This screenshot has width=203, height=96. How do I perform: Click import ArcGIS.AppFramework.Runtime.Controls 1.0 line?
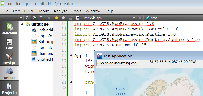tap(137, 40)
